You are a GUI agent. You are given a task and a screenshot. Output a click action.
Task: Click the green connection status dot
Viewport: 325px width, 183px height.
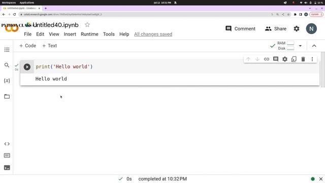click(x=313, y=179)
